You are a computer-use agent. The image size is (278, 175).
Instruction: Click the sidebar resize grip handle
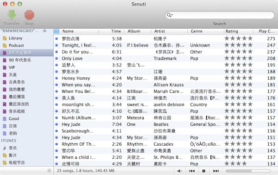click(49, 171)
